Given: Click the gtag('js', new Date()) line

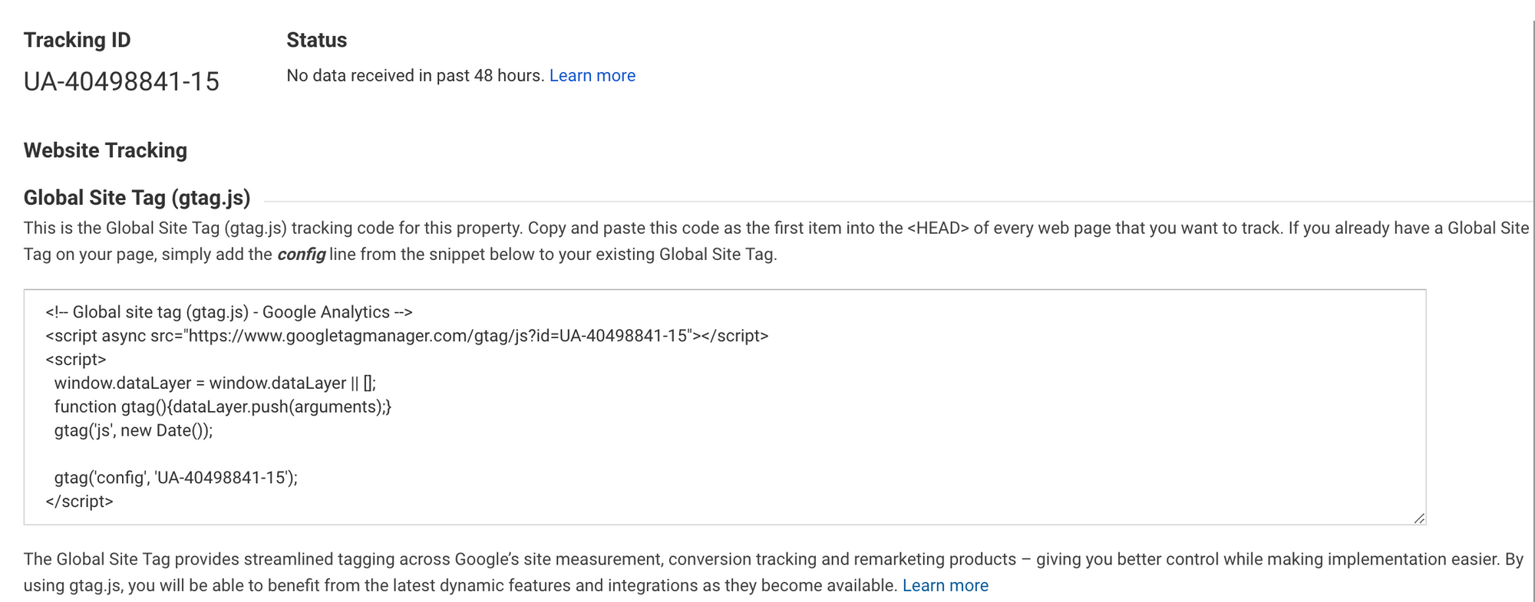Looking at the screenshot, I should point(134,431).
